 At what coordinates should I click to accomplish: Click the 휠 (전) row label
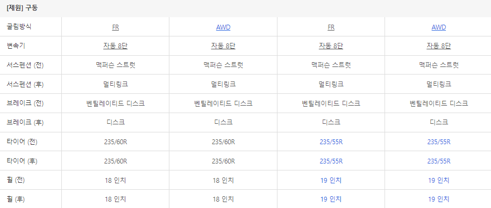click(16, 180)
